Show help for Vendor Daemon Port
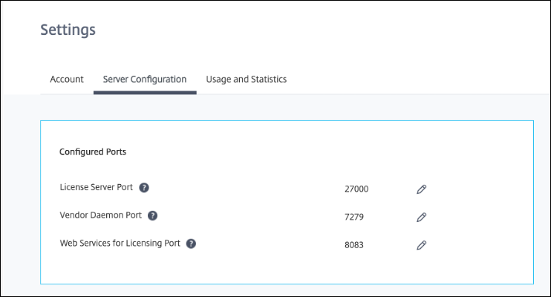The image size is (551, 297). point(152,215)
